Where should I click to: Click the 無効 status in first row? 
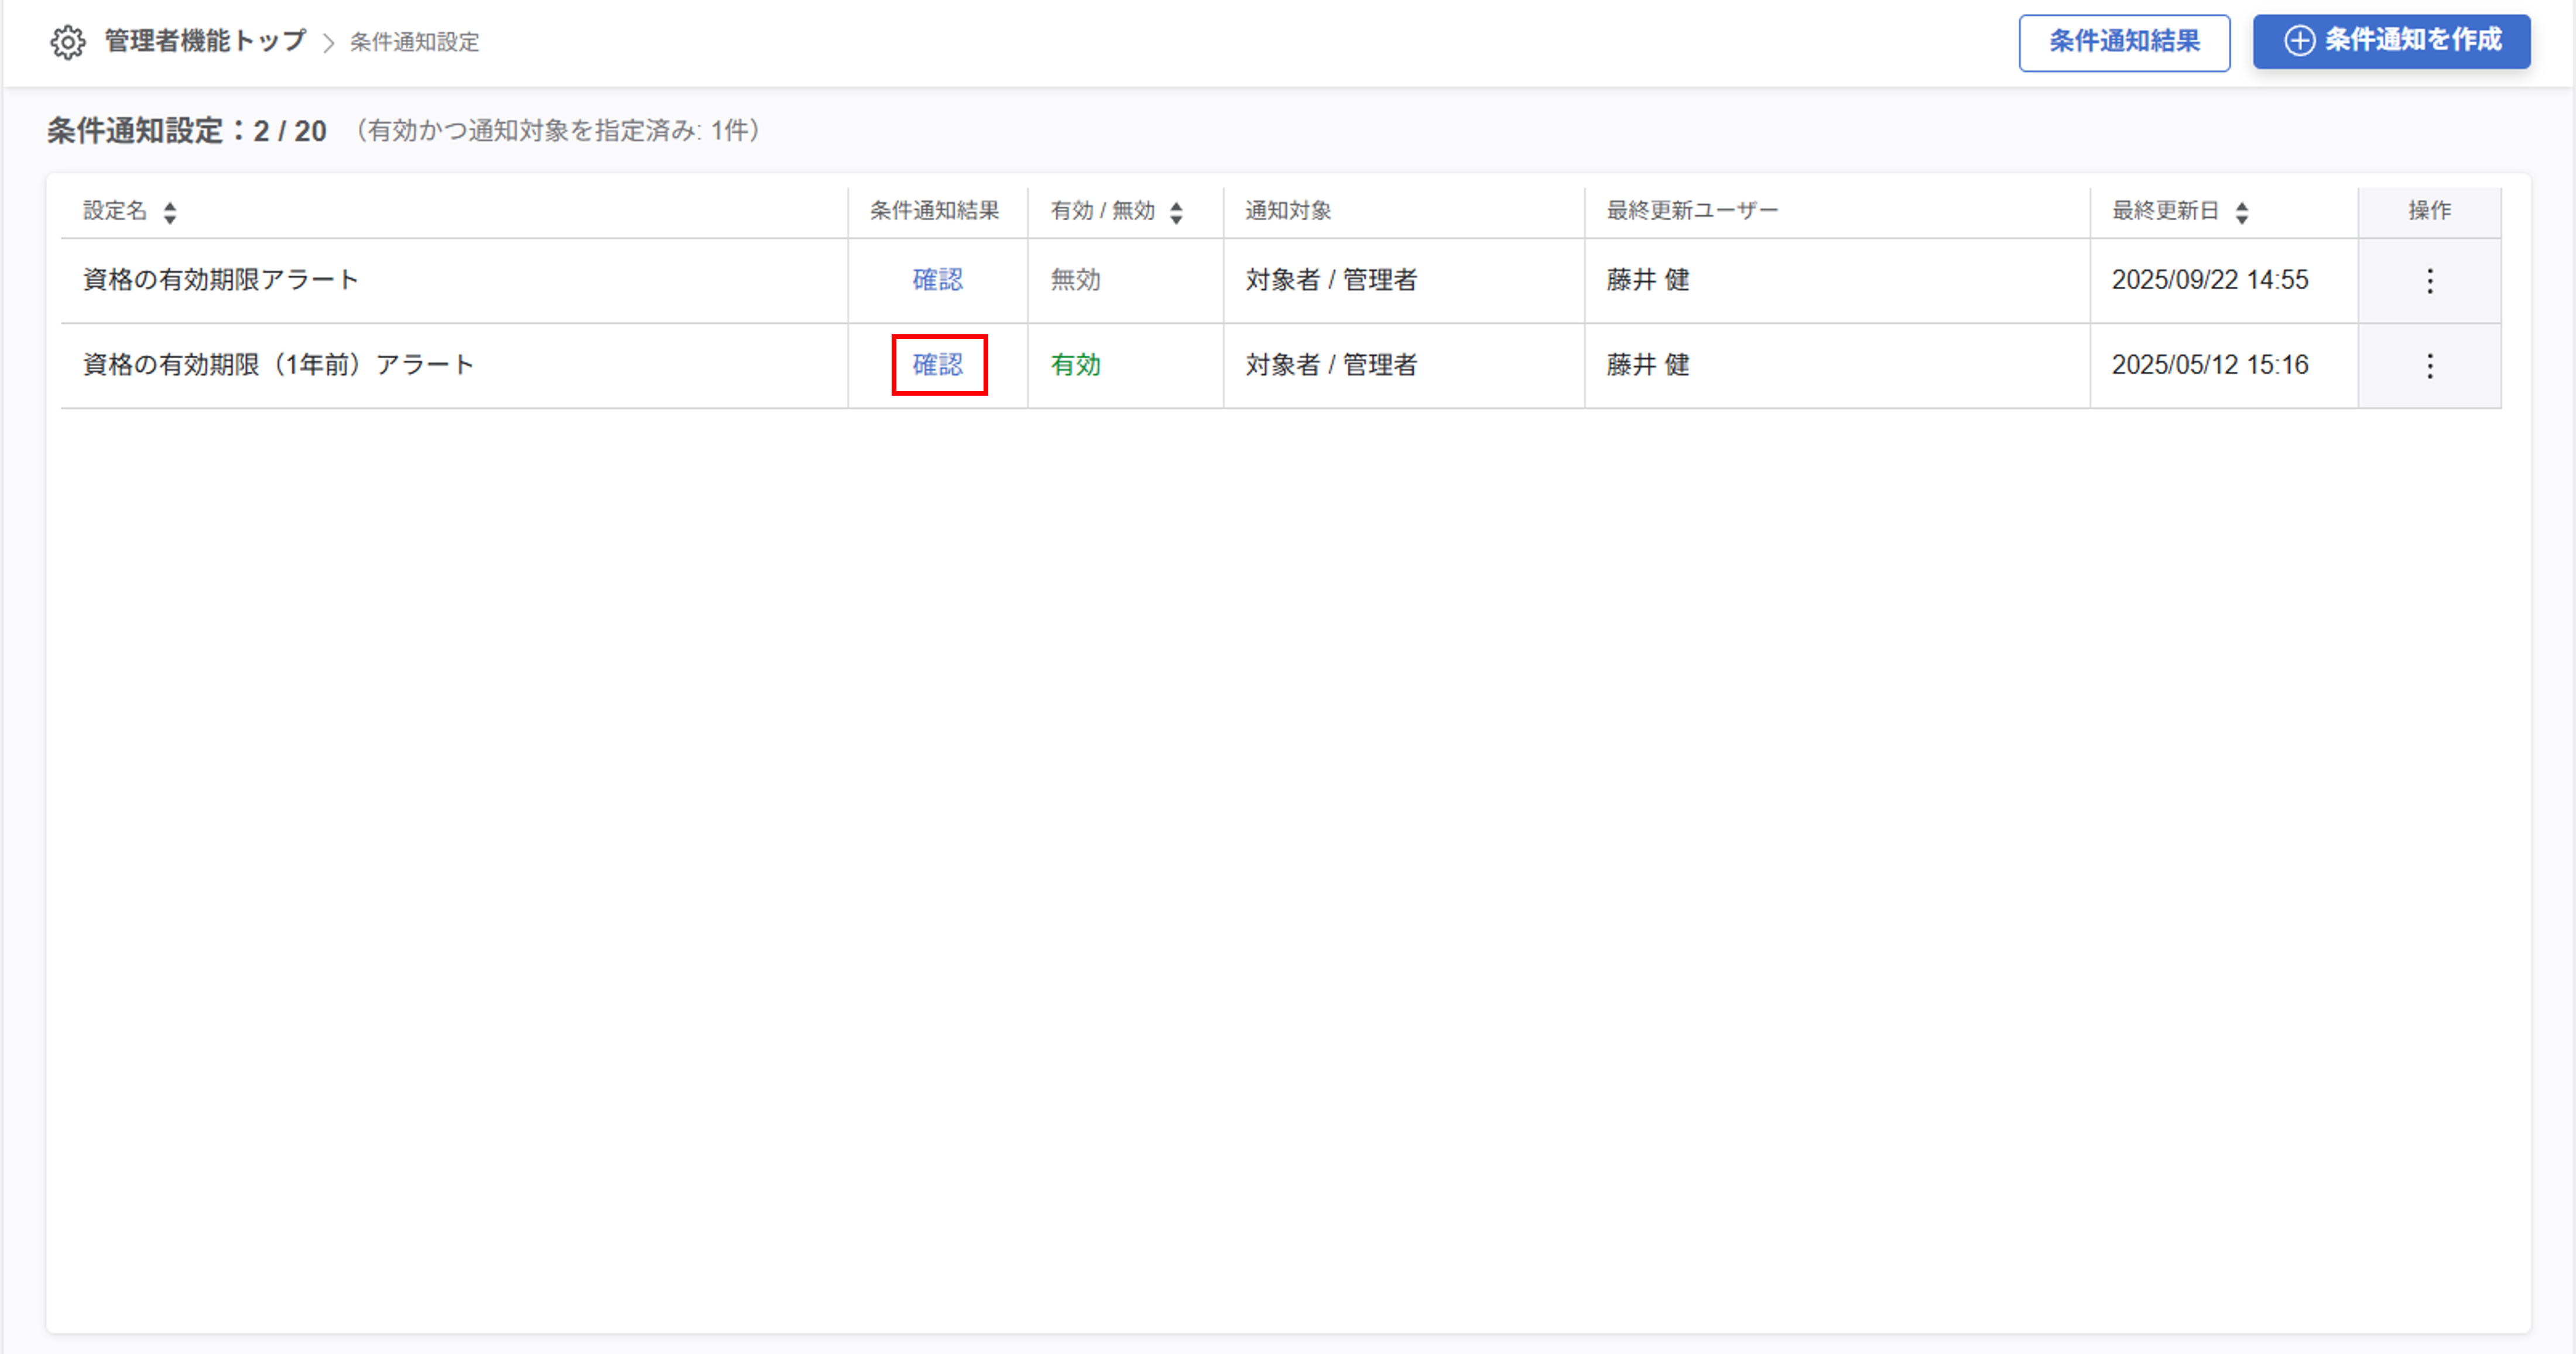point(1075,280)
